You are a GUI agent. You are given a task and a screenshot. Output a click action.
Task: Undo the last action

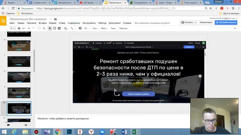pyautogui.click(x=24, y=28)
